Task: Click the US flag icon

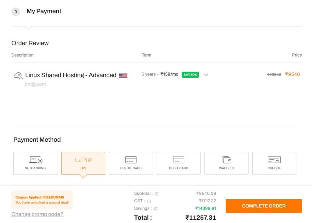Action: tap(123, 75)
